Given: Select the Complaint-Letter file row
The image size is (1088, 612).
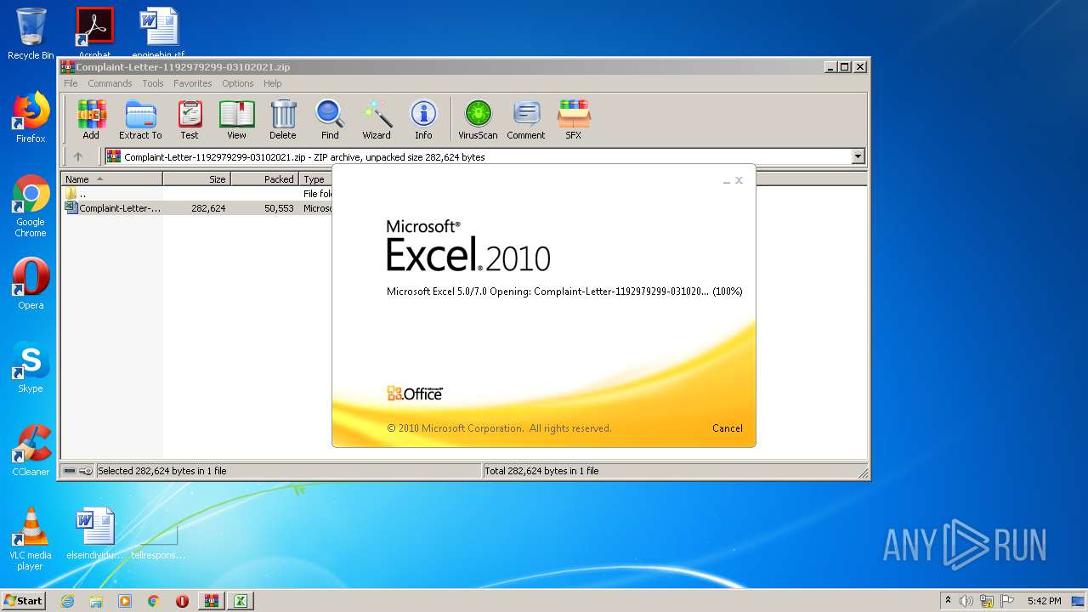Looking at the screenshot, I should pos(197,208).
